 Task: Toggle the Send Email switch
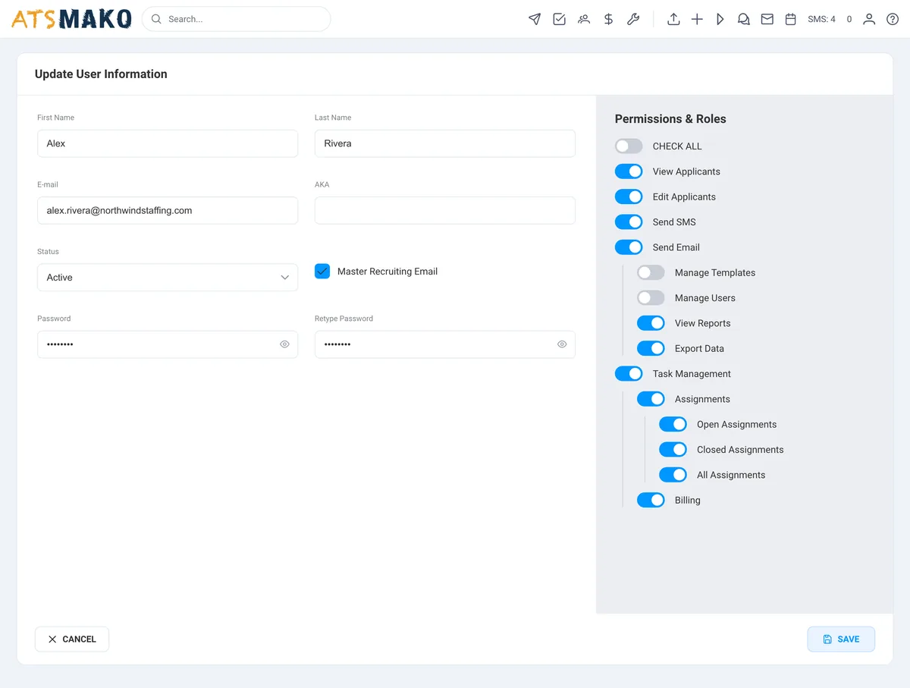[629, 247]
